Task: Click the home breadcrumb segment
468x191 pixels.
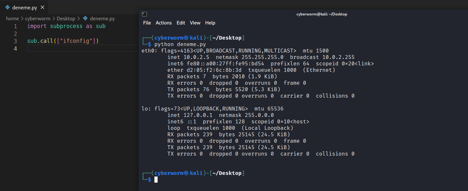Action: click(12, 19)
